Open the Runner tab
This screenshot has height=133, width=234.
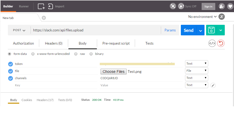(24, 6)
